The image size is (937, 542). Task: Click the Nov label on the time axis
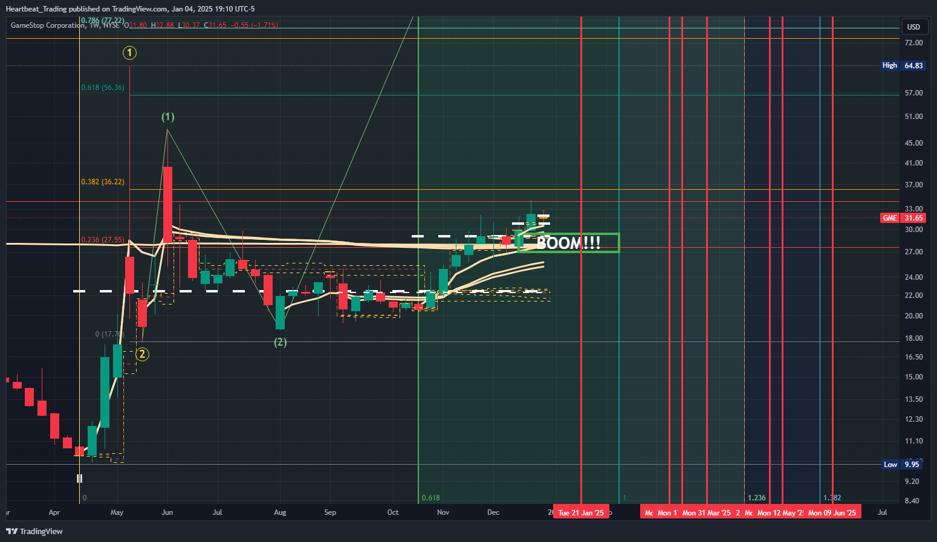coord(443,512)
